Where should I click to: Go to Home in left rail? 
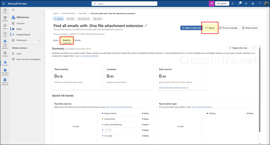click(x=5, y=11)
